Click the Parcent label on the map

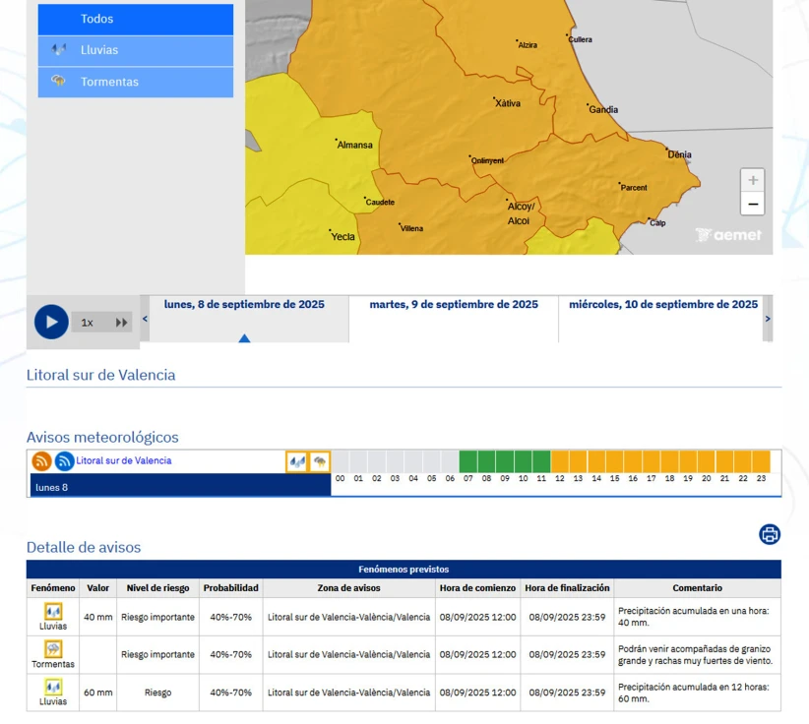tap(634, 188)
